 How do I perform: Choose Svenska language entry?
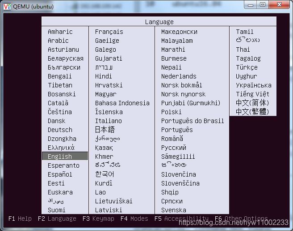point(174,210)
